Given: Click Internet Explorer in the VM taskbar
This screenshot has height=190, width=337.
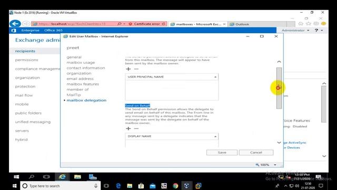Looking at the screenshot, I should pyautogui.click(x=62, y=177).
